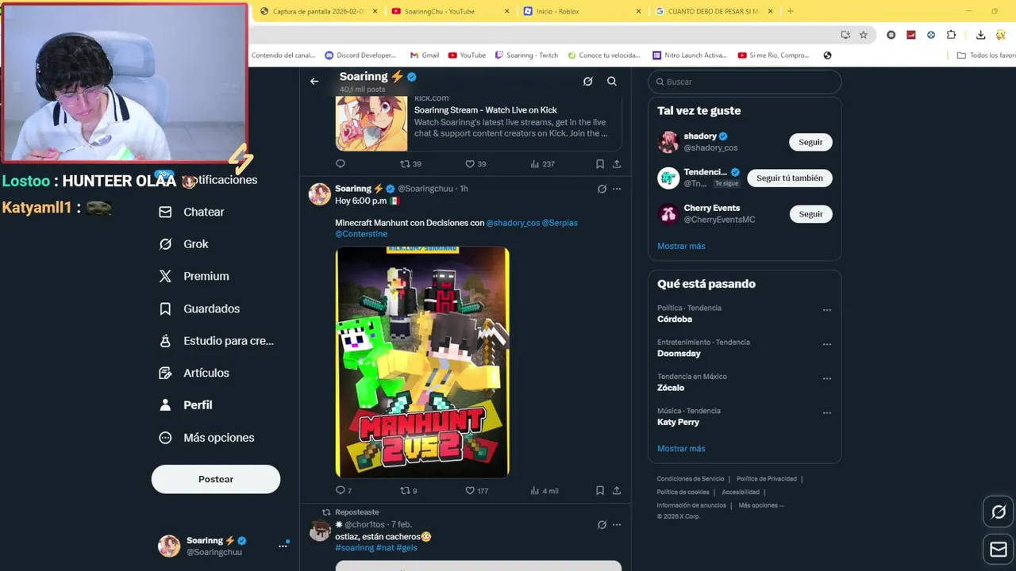The image size is (1016, 571).
Task: Open account menu dots beside Soarinng account
Action: pos(283,546)
